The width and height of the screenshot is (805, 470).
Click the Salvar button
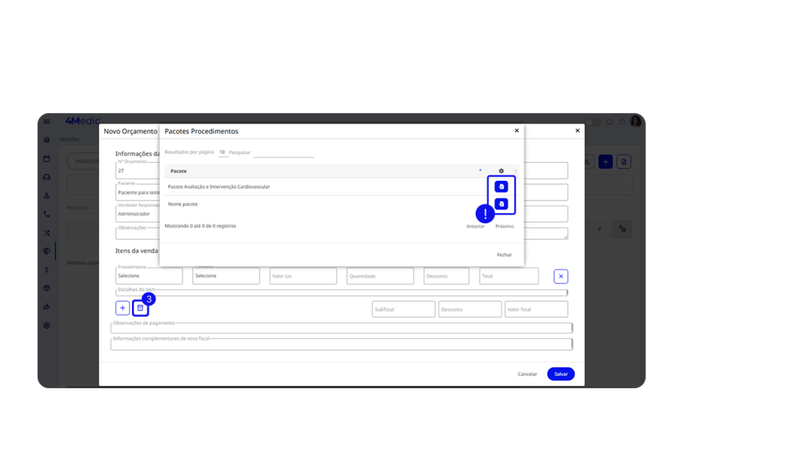click(x=561, y=374)
